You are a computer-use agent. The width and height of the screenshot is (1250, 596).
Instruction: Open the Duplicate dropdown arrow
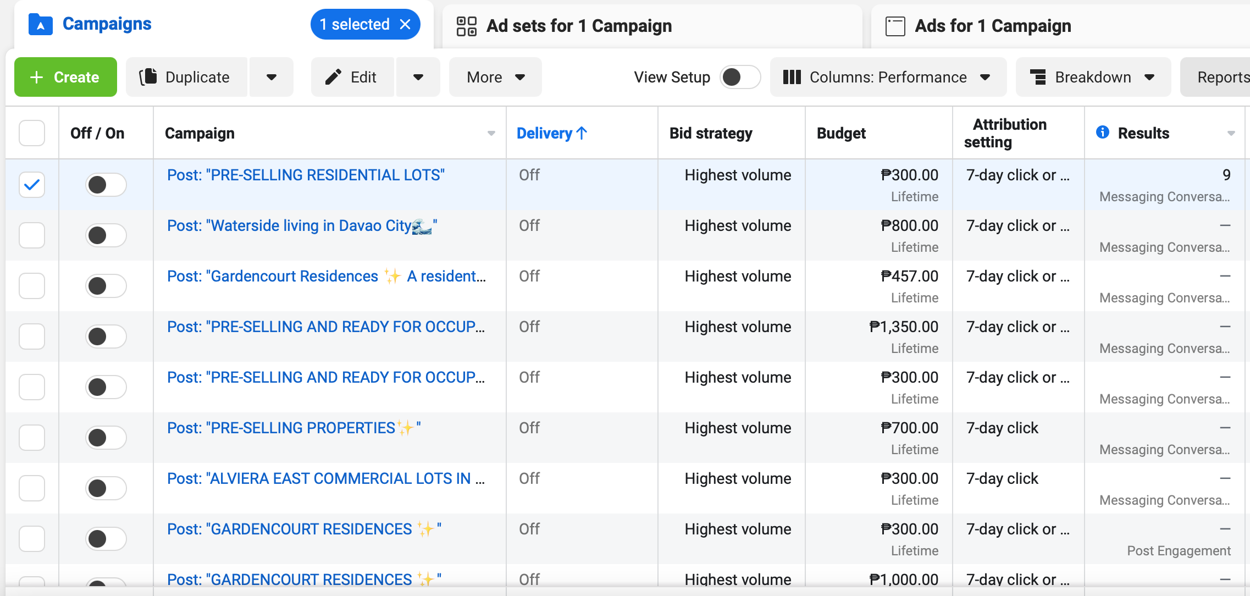point(271,77)
